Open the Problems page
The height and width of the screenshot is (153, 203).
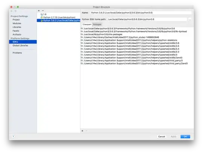pyautogui.click(x=17, y=53)
